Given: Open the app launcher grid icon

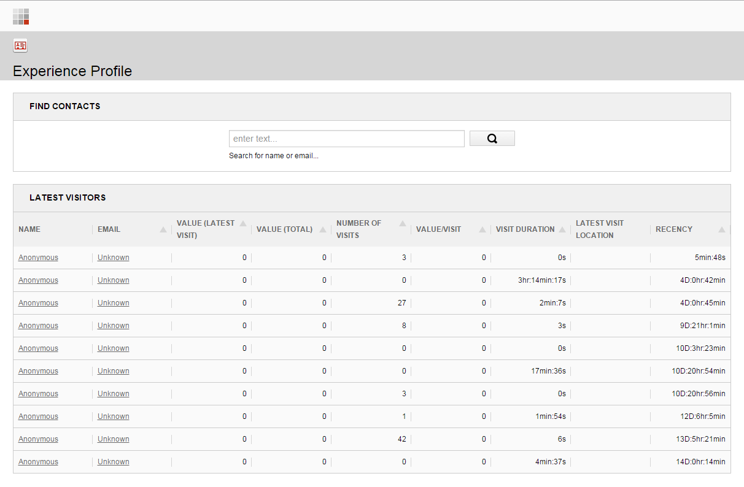Looking at the screenshot, I should (x=20, y=16).
